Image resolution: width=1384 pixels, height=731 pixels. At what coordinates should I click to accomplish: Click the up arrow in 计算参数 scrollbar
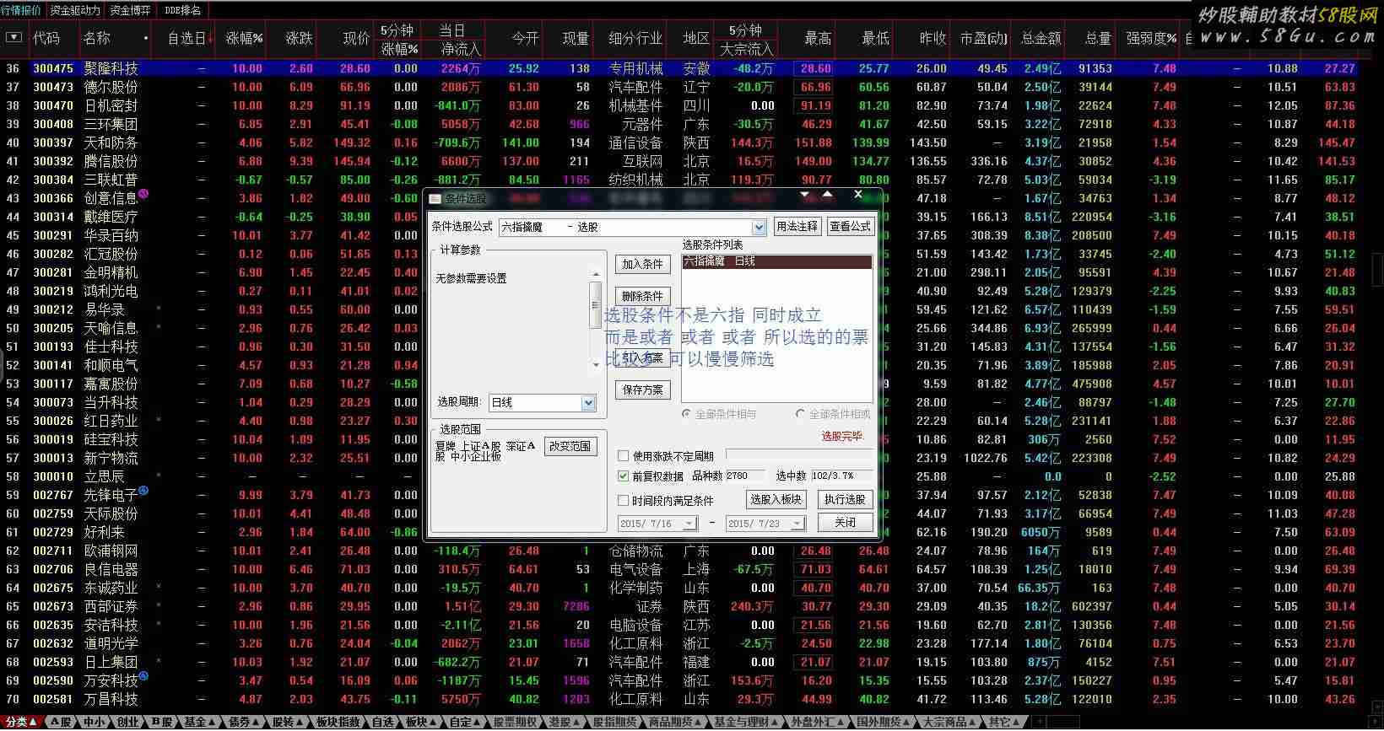(595, 275)
